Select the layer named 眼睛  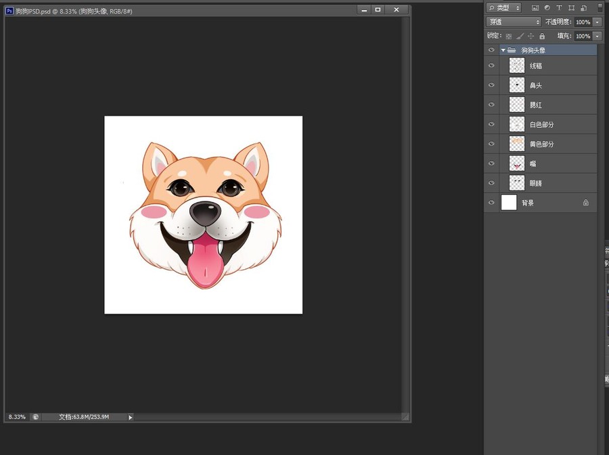click(x=536, y=183)
